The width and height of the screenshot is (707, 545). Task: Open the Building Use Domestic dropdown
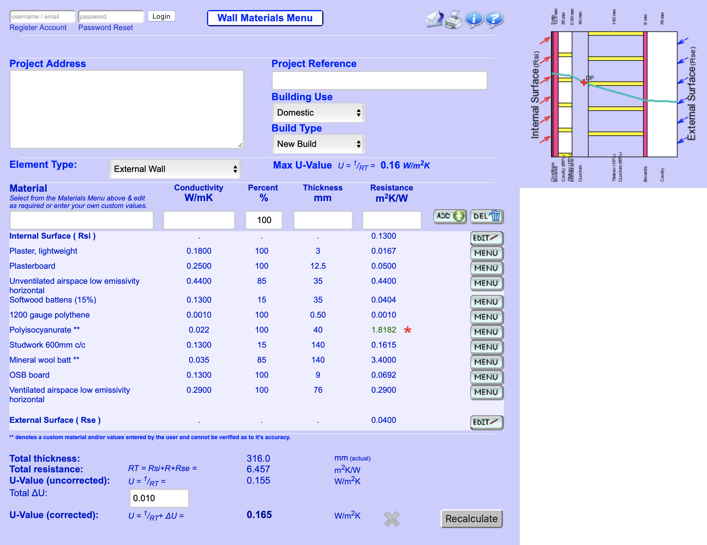point(318,113)
